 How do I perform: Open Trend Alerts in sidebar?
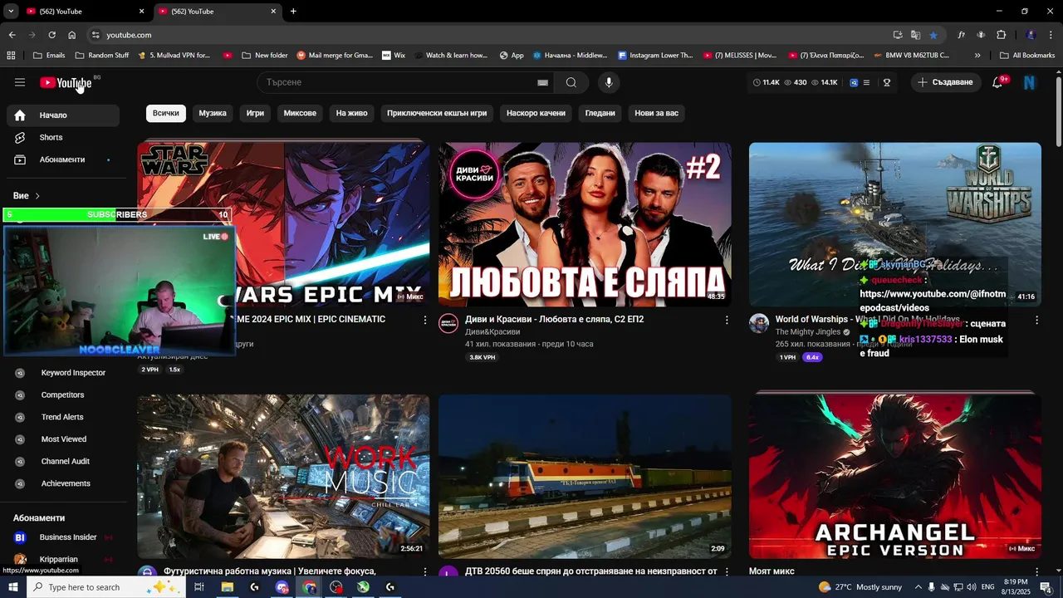(63, 417)
